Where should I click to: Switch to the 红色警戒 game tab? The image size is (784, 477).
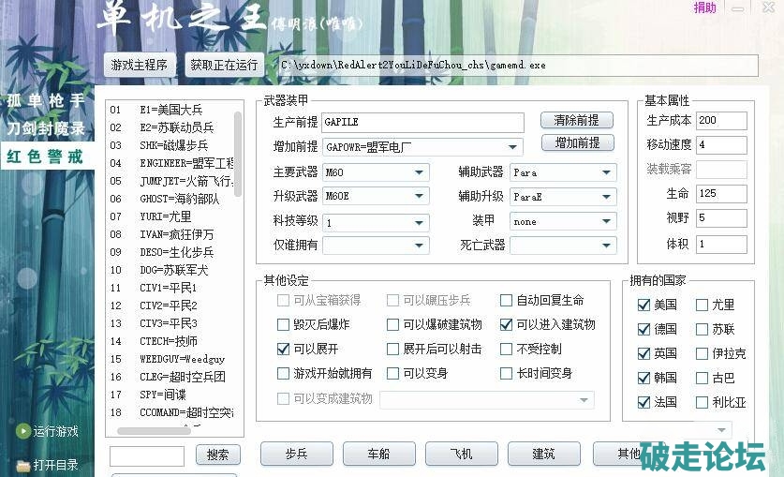[x=45, y=157]
